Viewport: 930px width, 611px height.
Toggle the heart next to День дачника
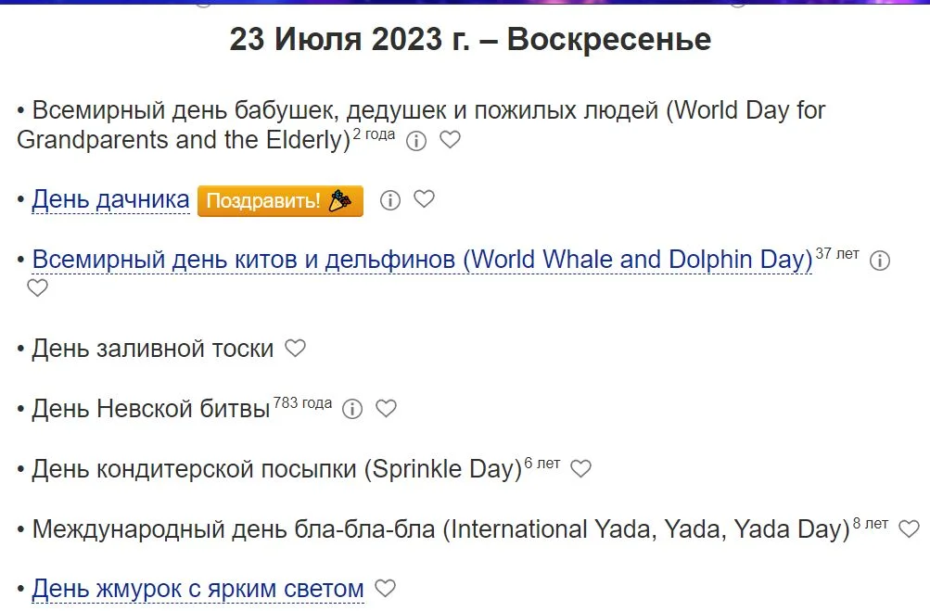(x=425, y=200)
